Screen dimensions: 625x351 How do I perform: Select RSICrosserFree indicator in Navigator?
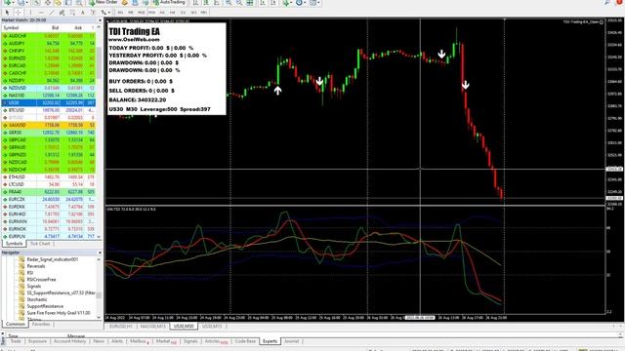point(41,280)
